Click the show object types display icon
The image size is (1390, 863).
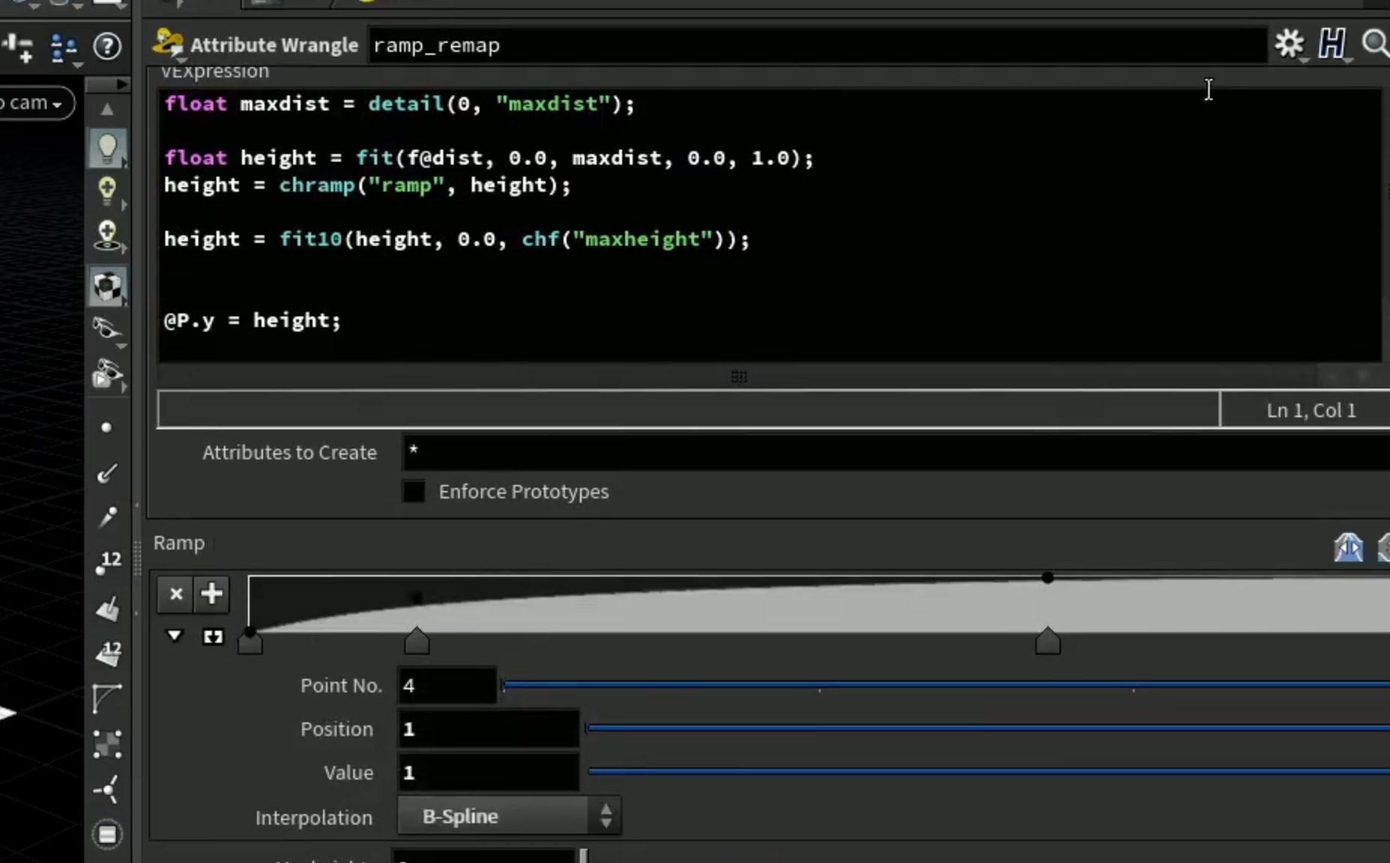click(107, 374)
